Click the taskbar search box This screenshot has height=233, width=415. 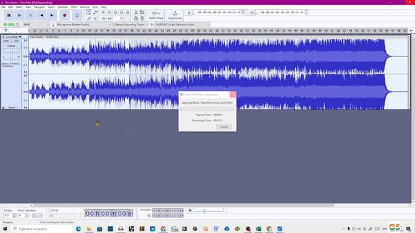(x=41, y=228)
